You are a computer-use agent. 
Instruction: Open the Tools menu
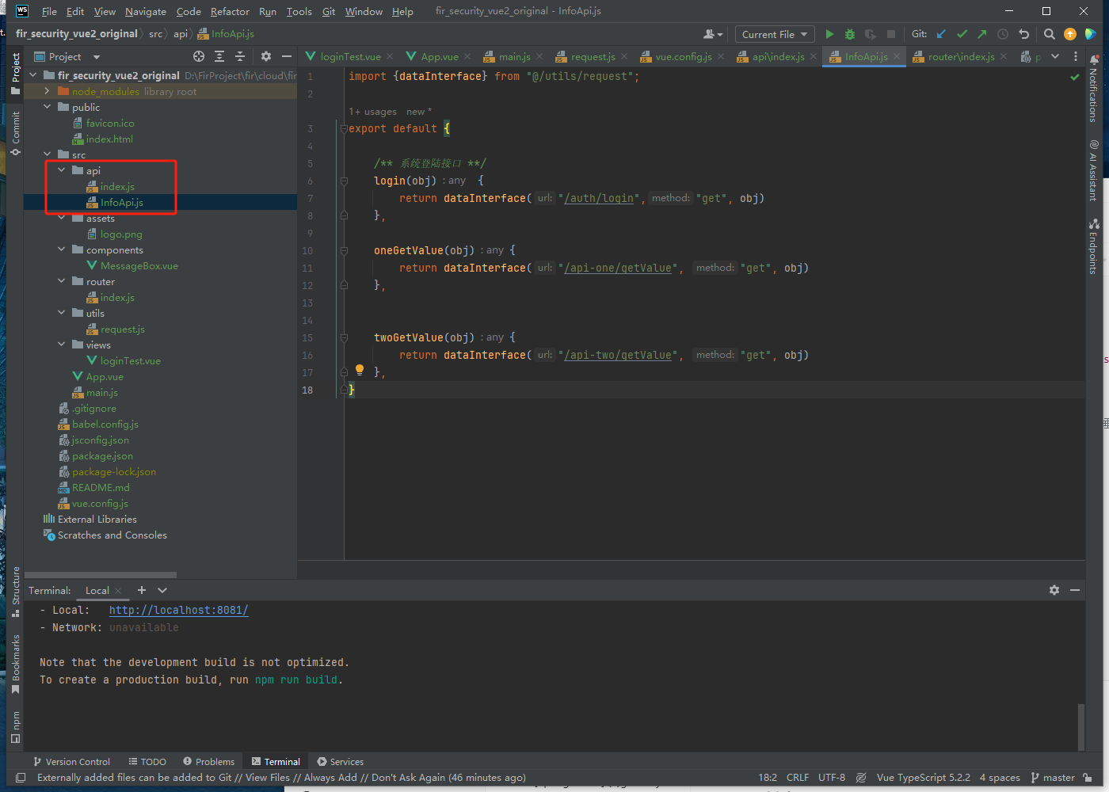pos(299,11)
